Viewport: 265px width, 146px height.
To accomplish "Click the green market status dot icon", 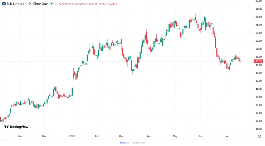I will point(52,4).
